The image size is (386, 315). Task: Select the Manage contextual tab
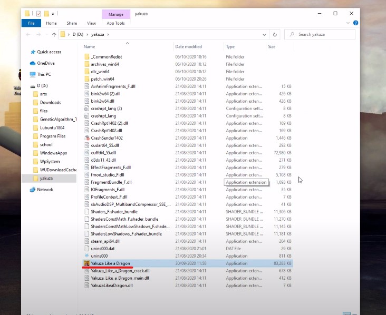(116, 14)
